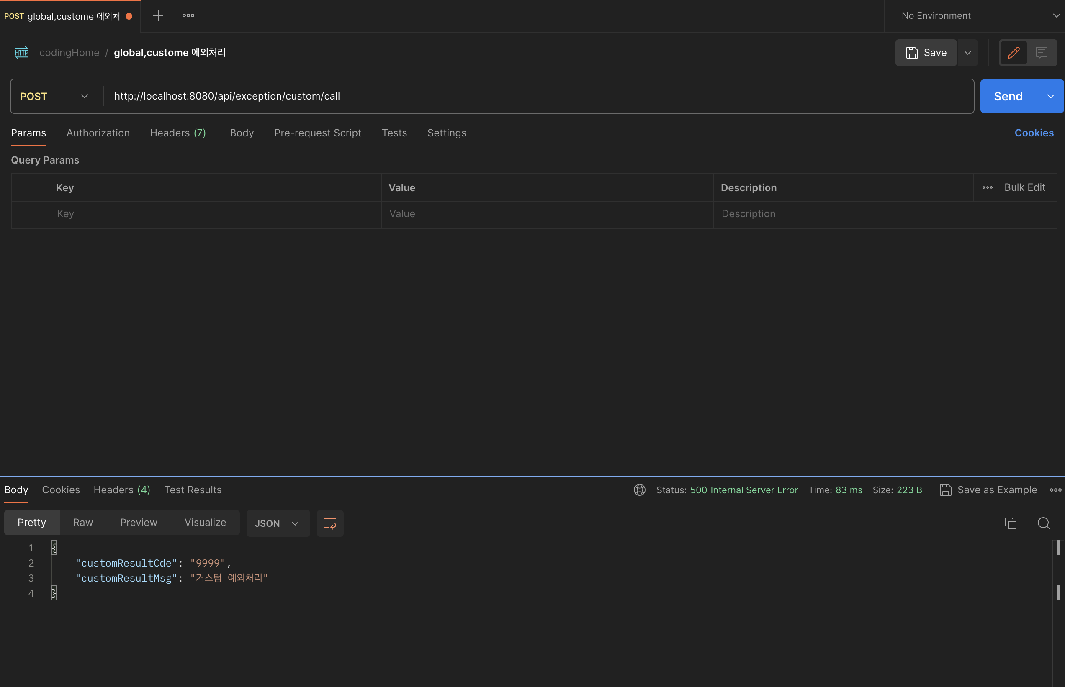Switch response view to Preview
The width and height of the screenshot is (1065, 687).
tap(139, 523)
